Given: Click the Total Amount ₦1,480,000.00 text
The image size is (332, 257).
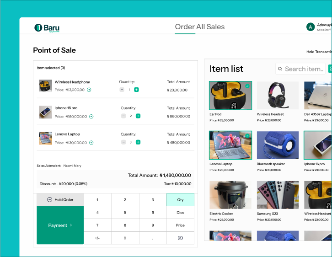Looking at the screenshot, I should (159, 175).
